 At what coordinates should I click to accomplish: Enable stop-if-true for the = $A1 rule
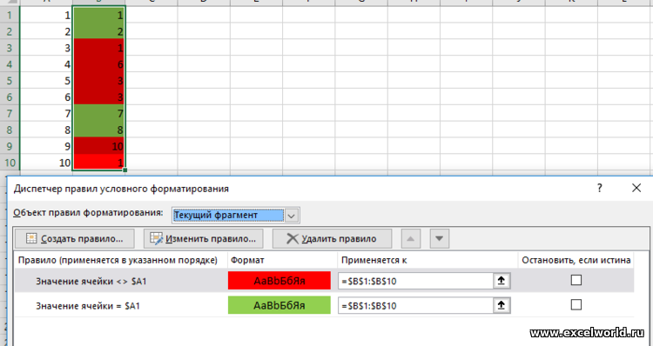pos(576,305)
